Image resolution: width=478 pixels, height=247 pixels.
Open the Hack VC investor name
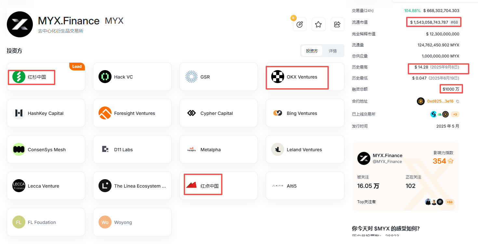[124, 77]
